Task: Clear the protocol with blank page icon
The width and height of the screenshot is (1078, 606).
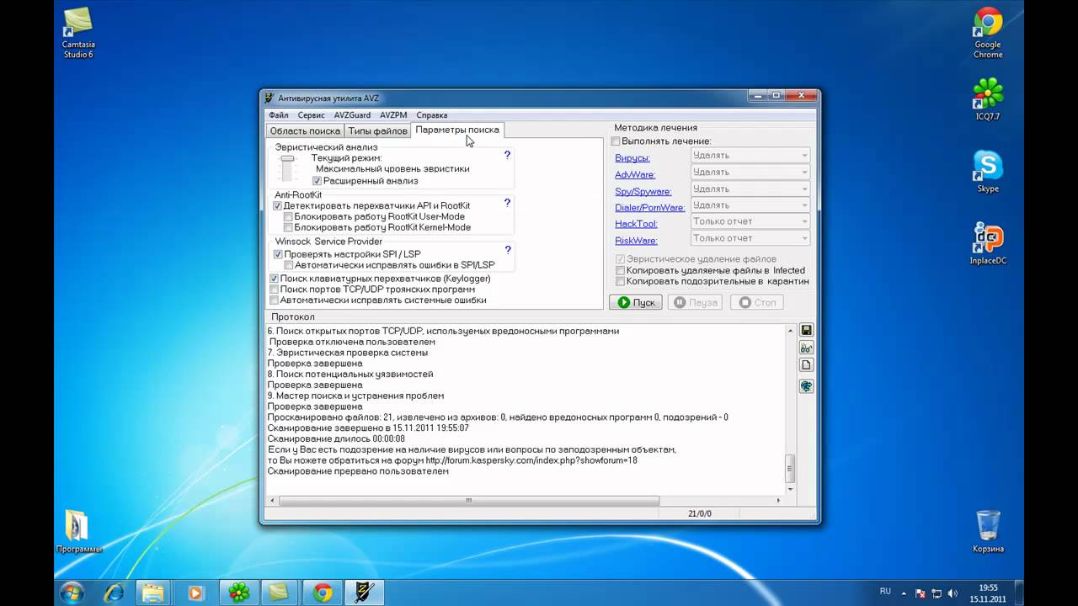Action: pyautogui.click(x=806, y=365)
